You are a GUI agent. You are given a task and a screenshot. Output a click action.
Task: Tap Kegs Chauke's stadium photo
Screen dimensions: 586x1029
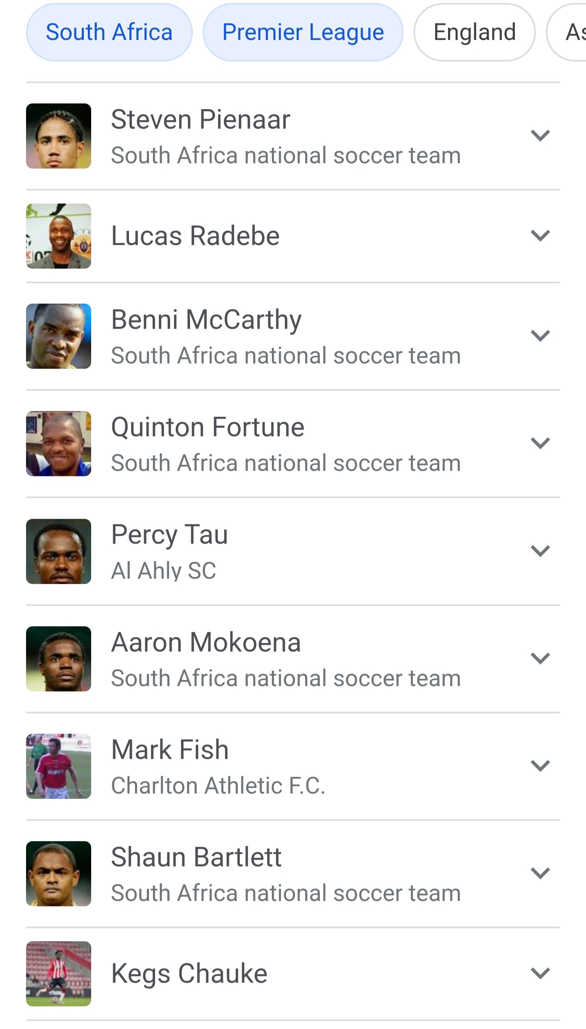59,974
